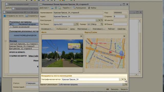Image resolution: width=164 pixels, height=92 pixels.
Task: Click Сохранить in the order window
Action: 32,16
